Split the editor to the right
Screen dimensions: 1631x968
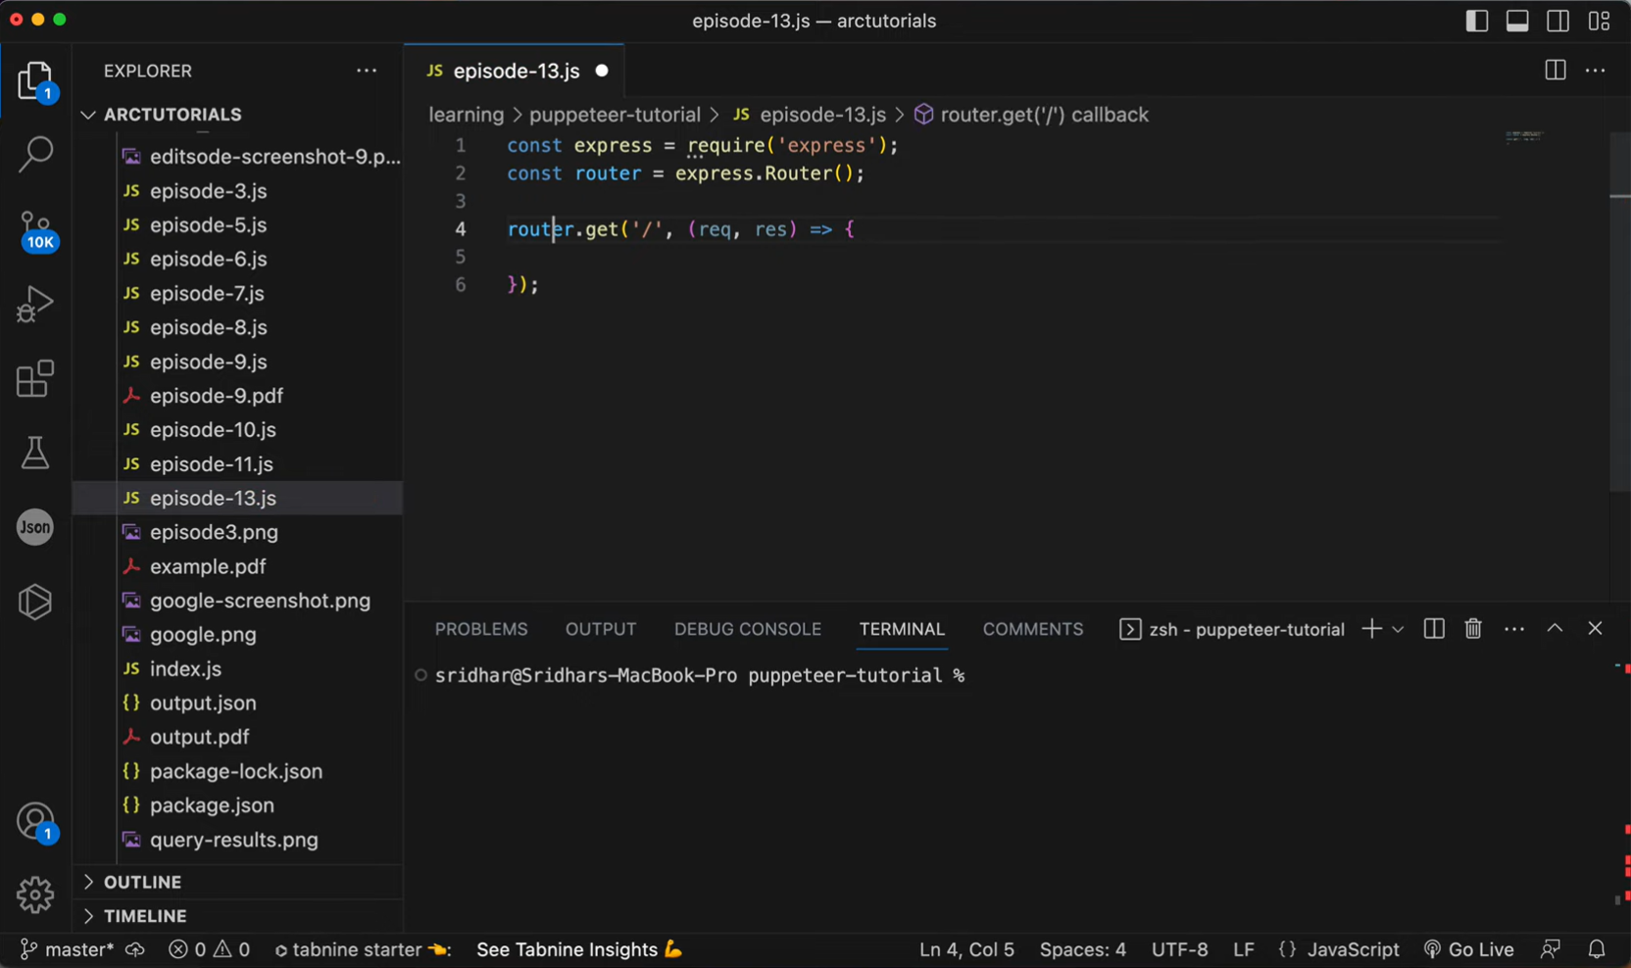(1555, 71)
